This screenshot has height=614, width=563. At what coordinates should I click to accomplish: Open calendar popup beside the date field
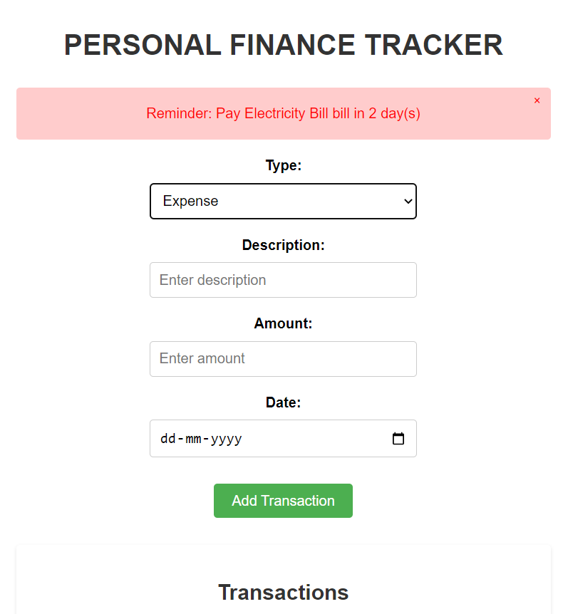(x=398, y=438)
